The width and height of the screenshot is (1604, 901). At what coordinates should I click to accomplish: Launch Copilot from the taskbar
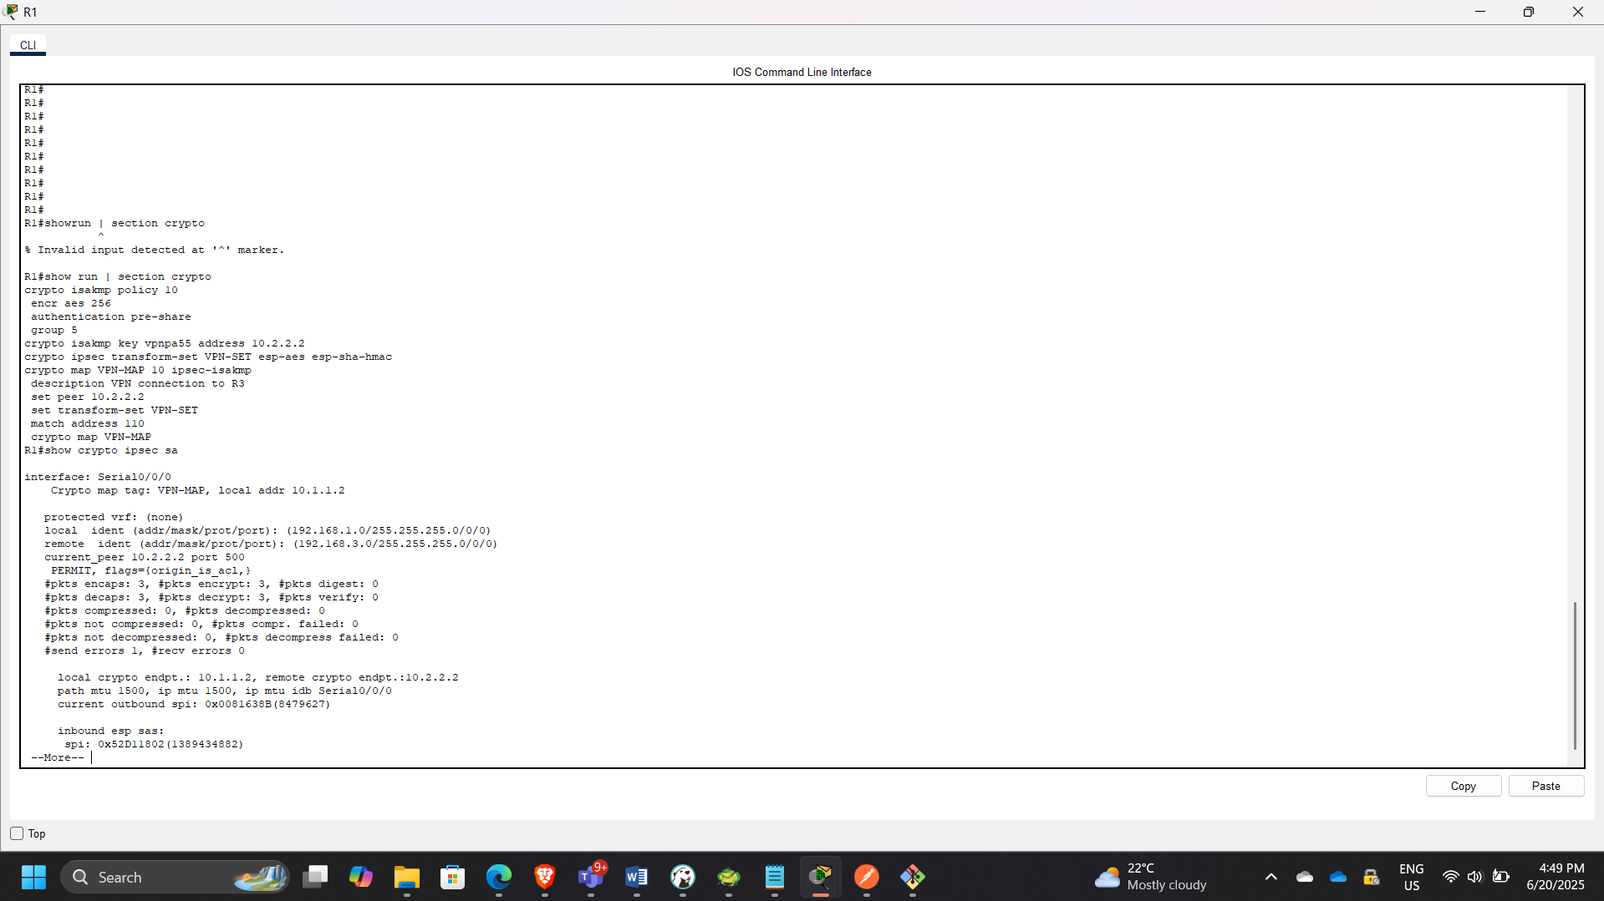361,877
